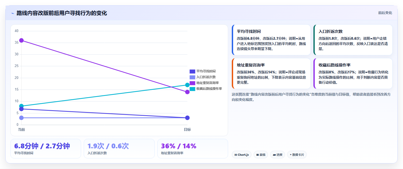The image size is (403, 169).
Task: Toggle the 入口折返次数 legend label
Action: (206, 77)
